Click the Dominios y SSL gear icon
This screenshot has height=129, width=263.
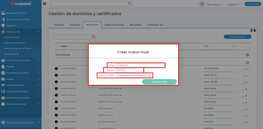coord(3,32)
